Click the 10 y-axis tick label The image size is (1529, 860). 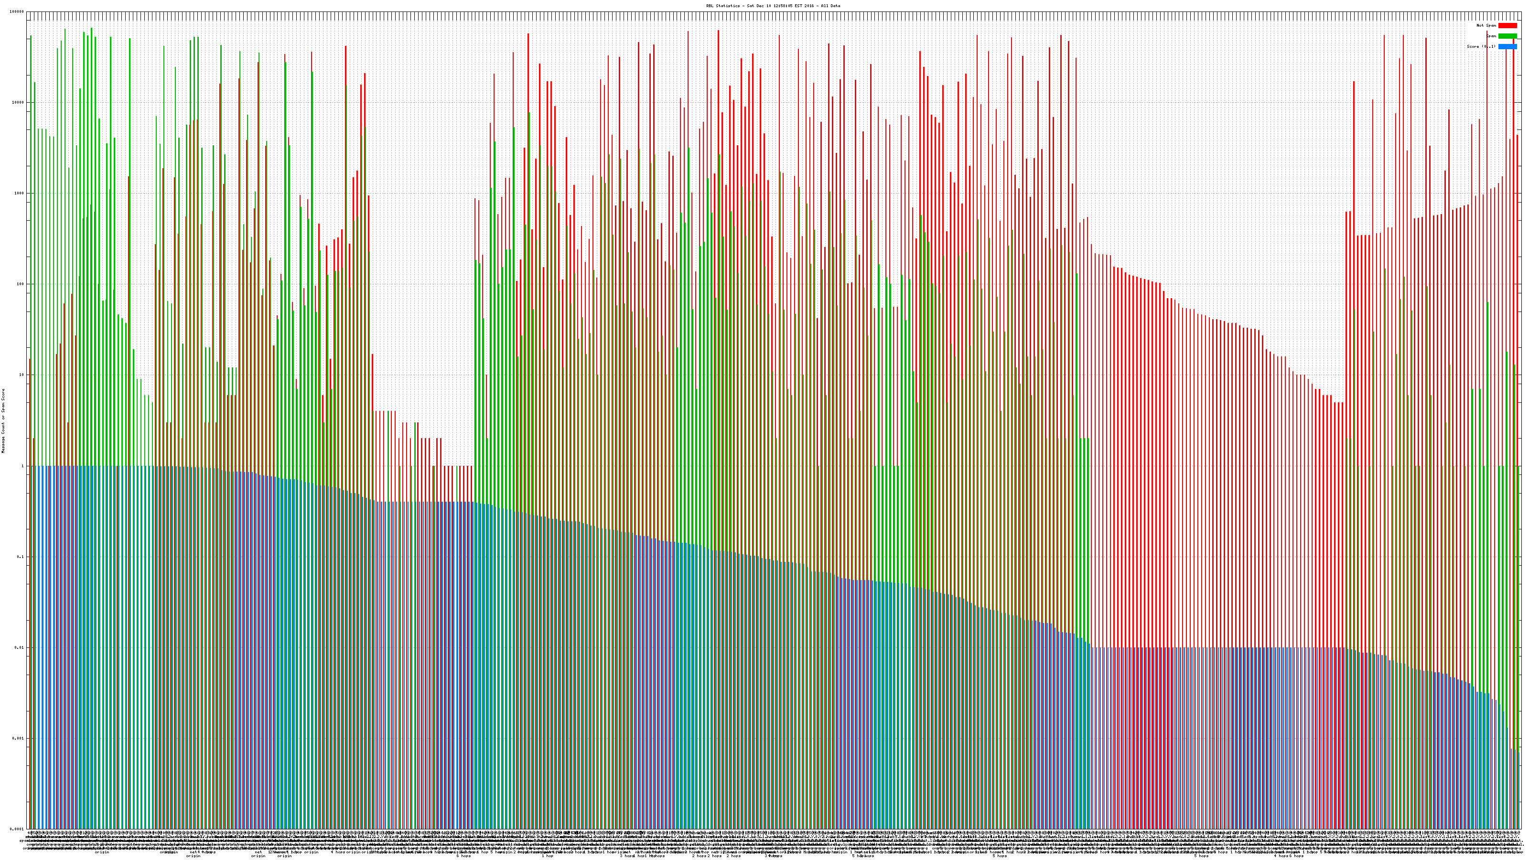[x=22, y=375]
